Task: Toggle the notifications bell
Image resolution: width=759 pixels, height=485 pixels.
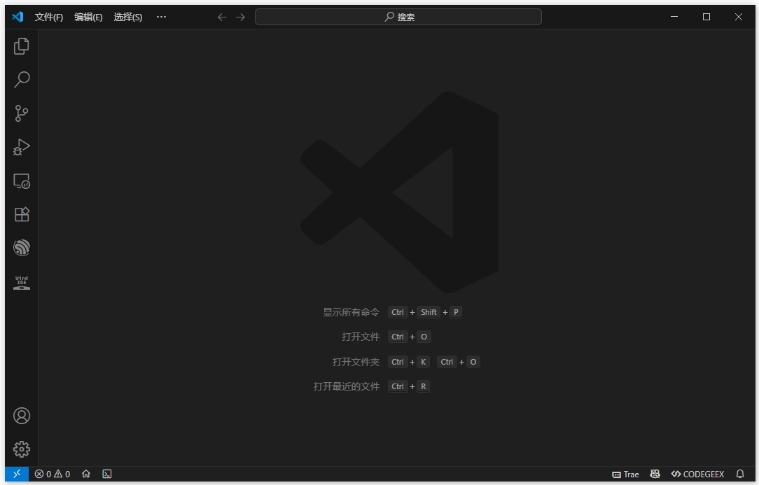Action: pos(740,474)
